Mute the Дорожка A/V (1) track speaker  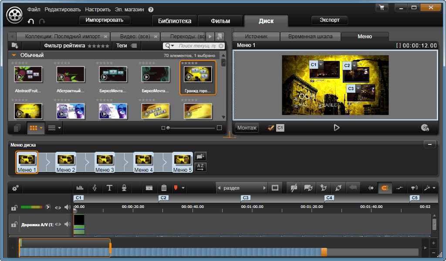[67, 224]
